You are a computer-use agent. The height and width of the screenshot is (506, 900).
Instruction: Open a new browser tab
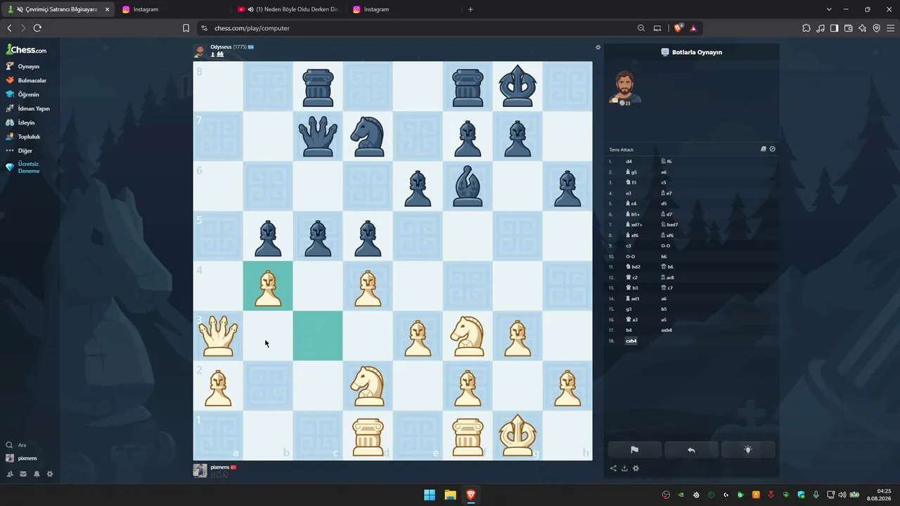point(470,9)
